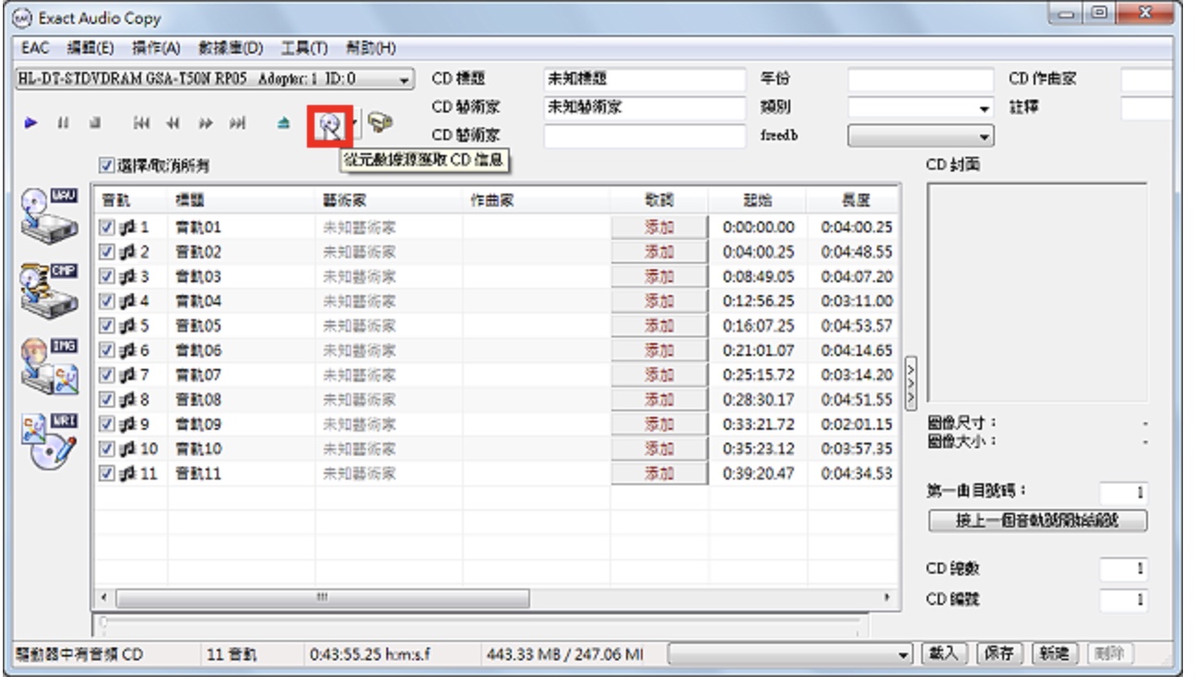Uncheck track 3 checkbox
Screen dimensions: 1195x688
(107, 277)
